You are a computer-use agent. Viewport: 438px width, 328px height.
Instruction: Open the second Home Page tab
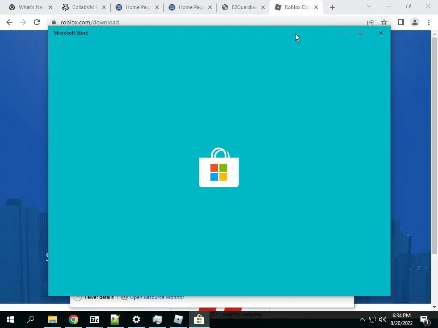[189, 7]
